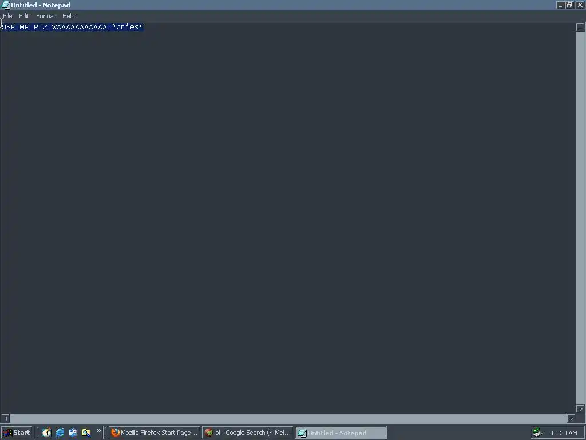Click the search quick launch icon

click(x=86, y=433)
